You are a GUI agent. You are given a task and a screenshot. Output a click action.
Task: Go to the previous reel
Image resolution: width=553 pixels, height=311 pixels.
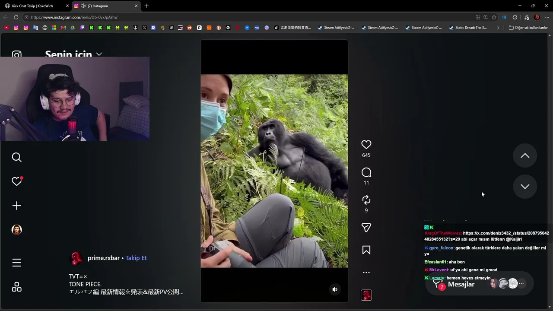coord(525,155)
